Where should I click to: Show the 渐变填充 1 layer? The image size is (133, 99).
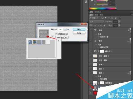pos(91,83)
